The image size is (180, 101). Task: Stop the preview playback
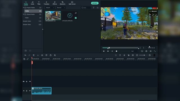tap(116, 51)
